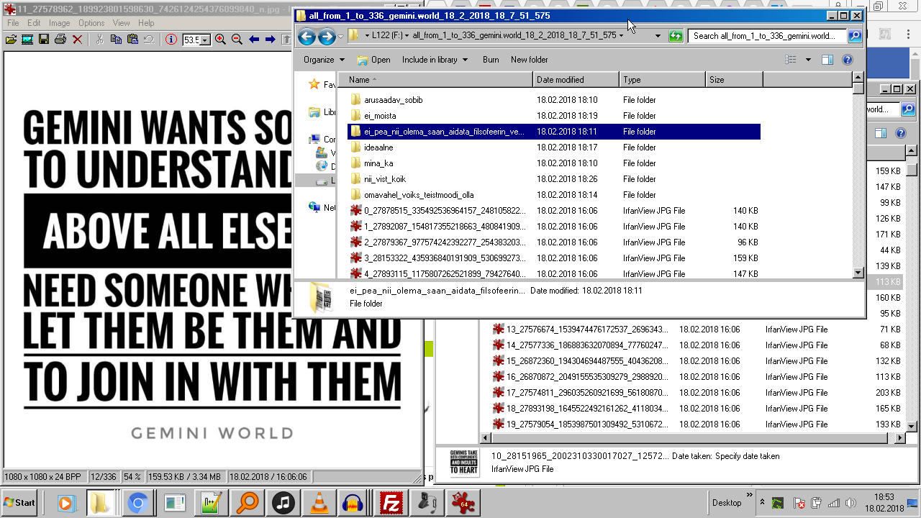Go to next image with blue right arrow
Viewport: 921px width, 518px height.
click(x=270, y=40)
